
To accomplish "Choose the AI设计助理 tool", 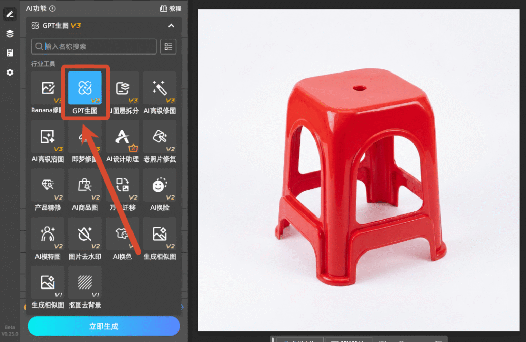I will (x=122, y=141).
